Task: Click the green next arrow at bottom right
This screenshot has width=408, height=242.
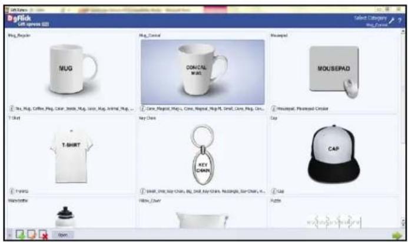Action: click(397, 236)
